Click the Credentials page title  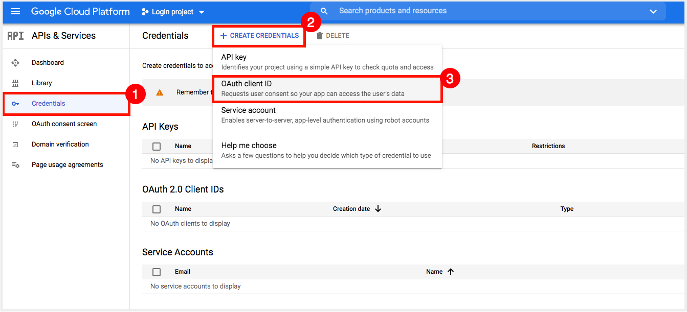tap(165, 36)
